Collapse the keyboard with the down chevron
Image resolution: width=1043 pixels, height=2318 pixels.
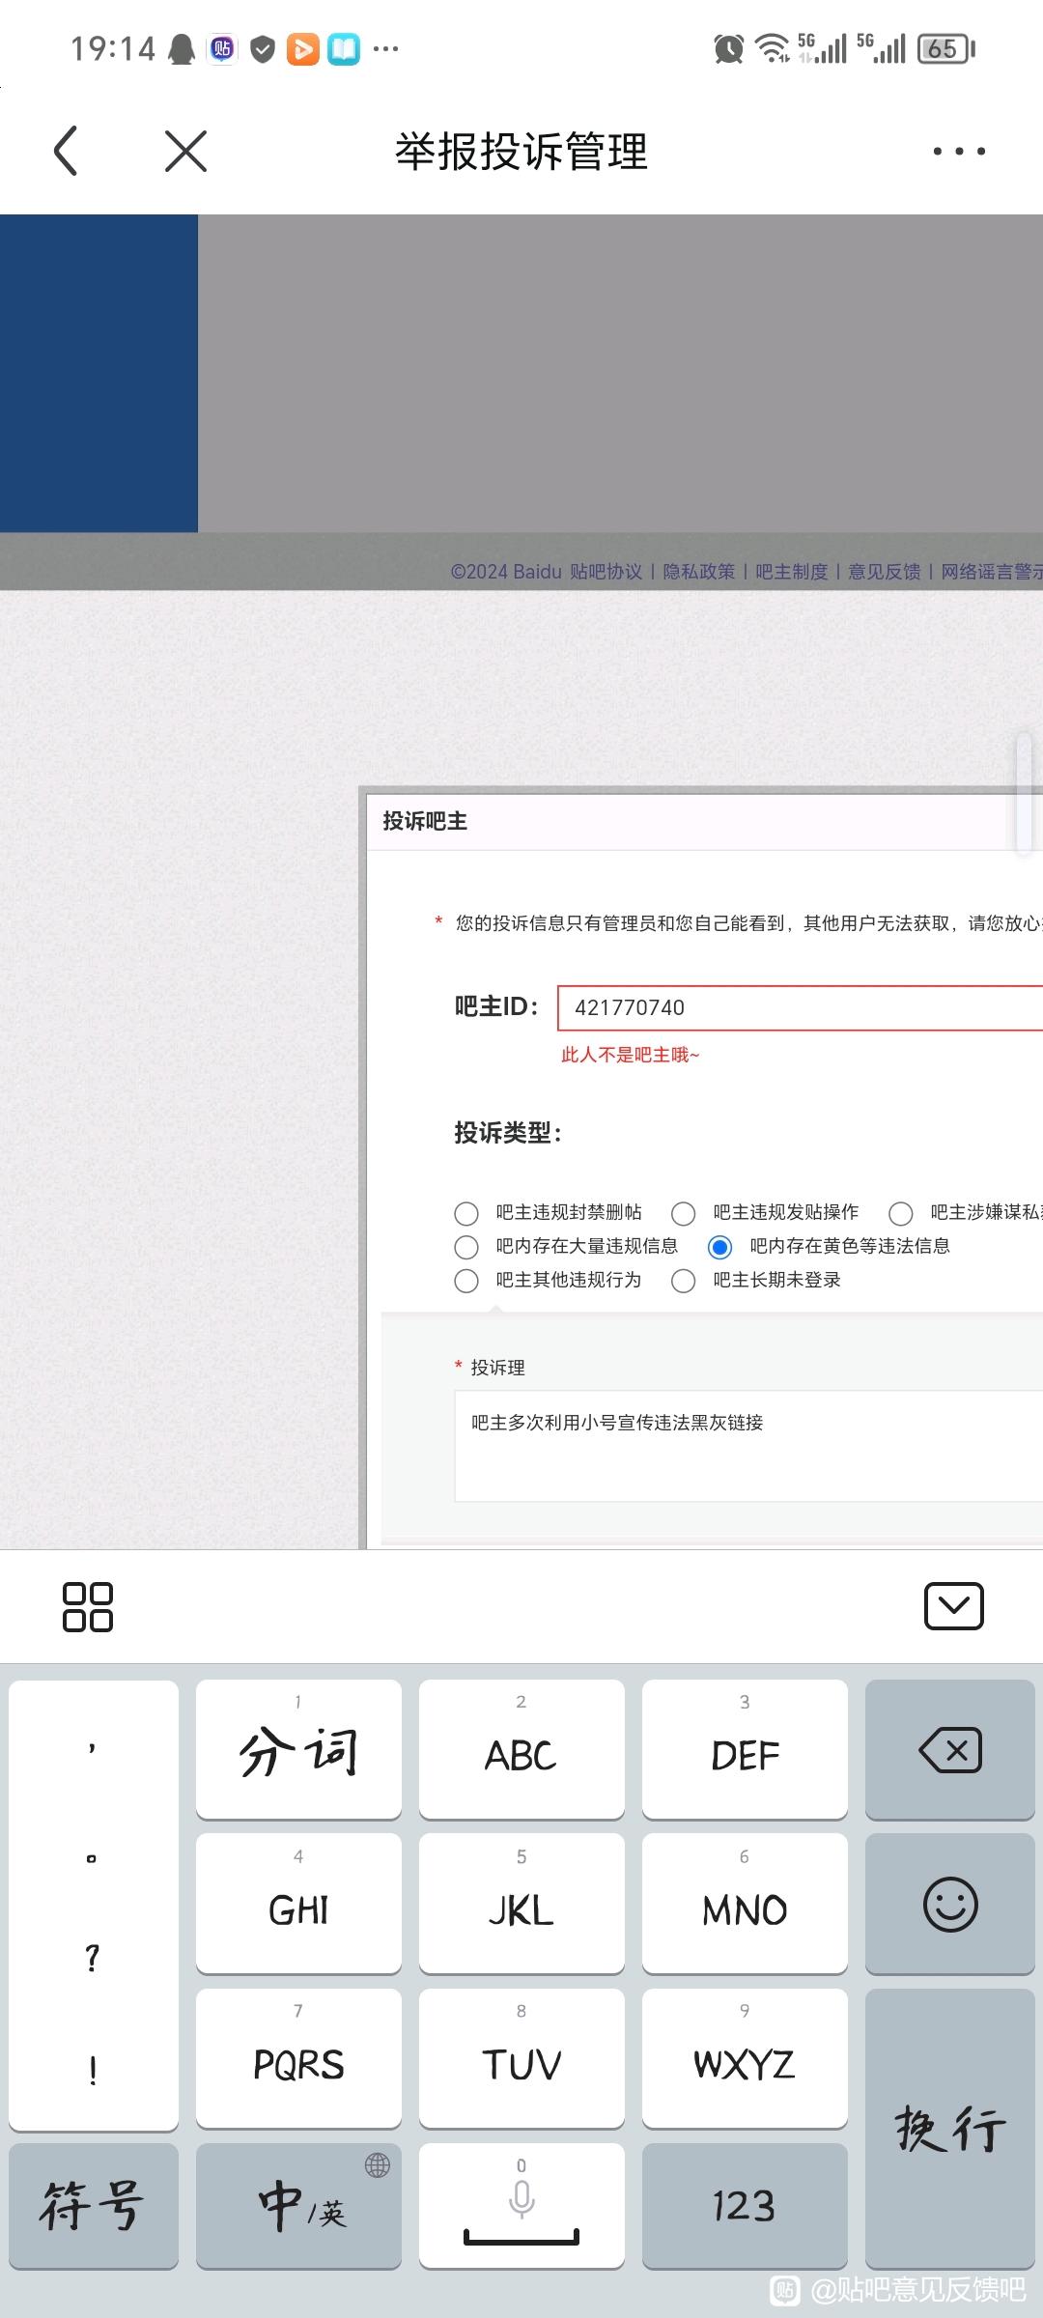point(953,1606)
